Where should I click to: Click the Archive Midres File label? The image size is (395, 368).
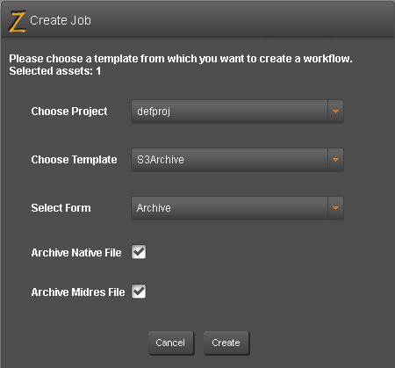click(78, 292)
